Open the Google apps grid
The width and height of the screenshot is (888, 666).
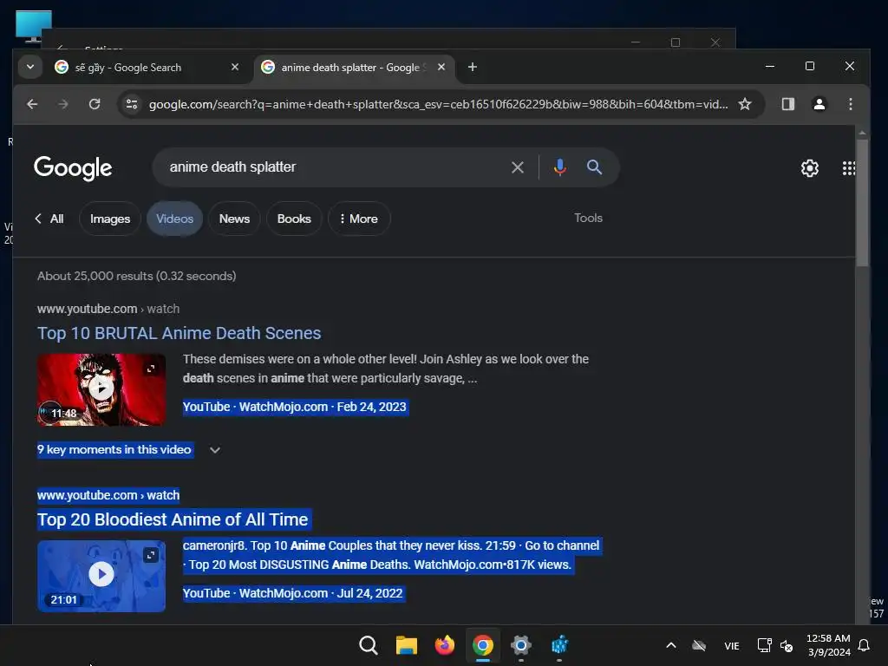[x=848, y=168]
